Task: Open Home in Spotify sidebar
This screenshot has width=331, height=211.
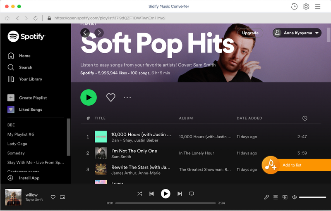Action: click(19, 56)
